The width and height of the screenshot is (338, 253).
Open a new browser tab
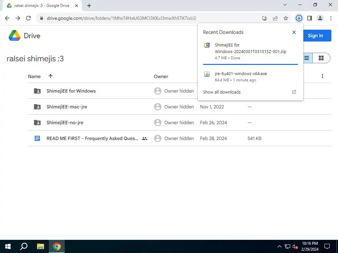coord(89,6)
